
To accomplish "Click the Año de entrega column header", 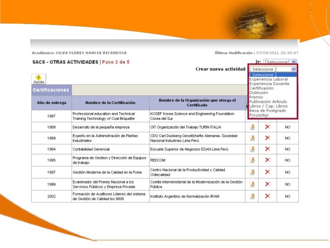I will click(52, 103).
